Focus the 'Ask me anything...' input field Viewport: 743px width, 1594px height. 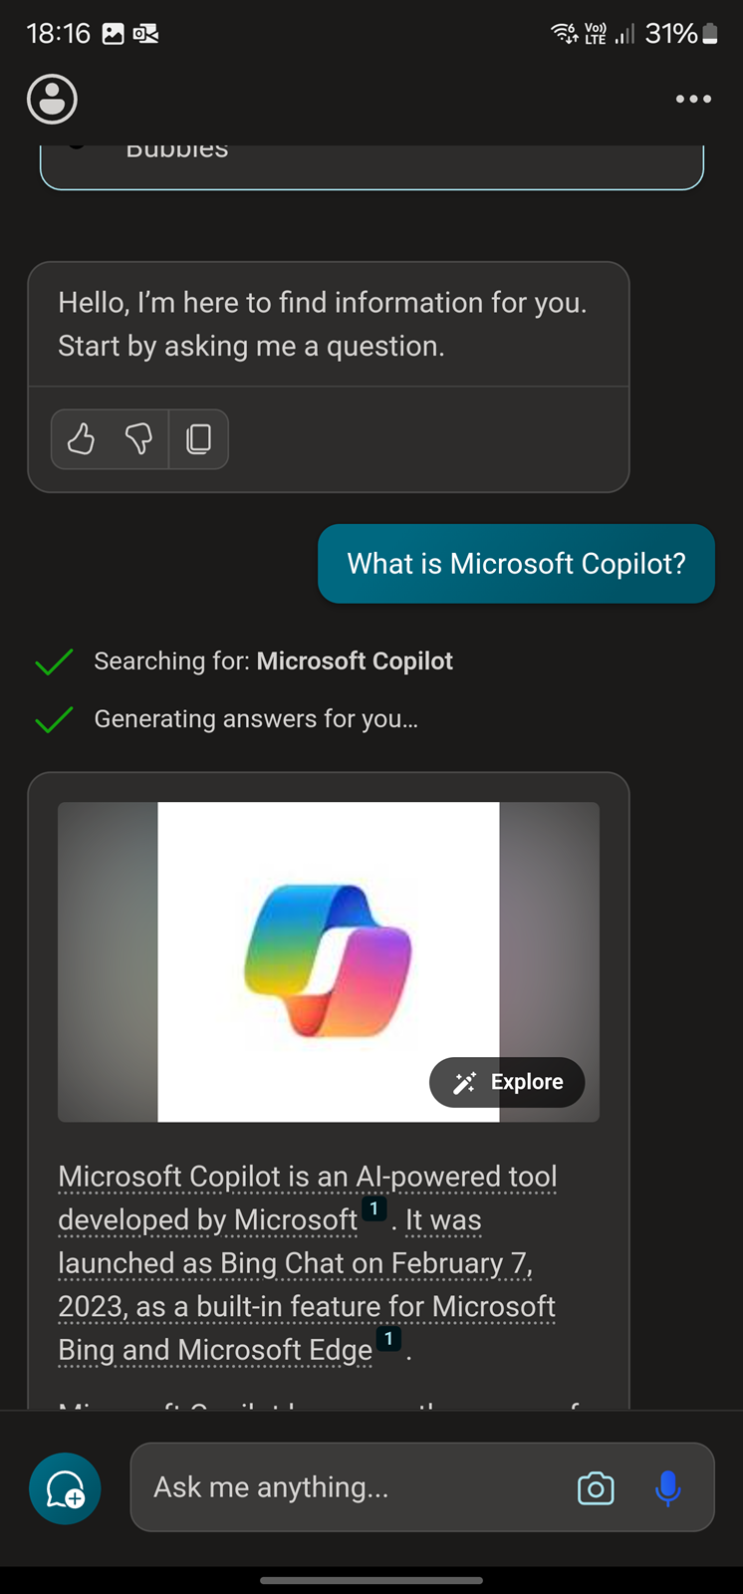coord(349,1487)
